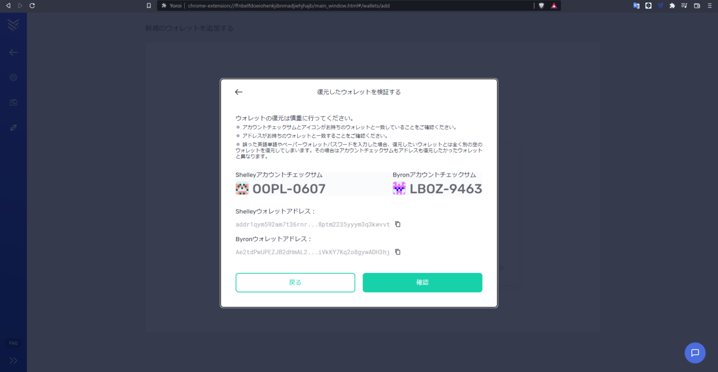Open the FAQ item at sidebar bottom

(x=13, y=343)
